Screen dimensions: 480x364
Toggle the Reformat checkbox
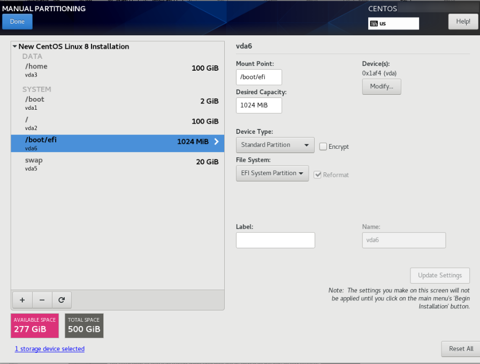pyautogui.click(x=317, y=175)
